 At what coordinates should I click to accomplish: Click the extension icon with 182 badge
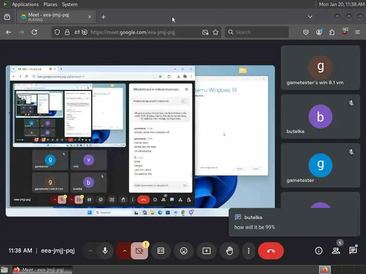click(345, 32)
